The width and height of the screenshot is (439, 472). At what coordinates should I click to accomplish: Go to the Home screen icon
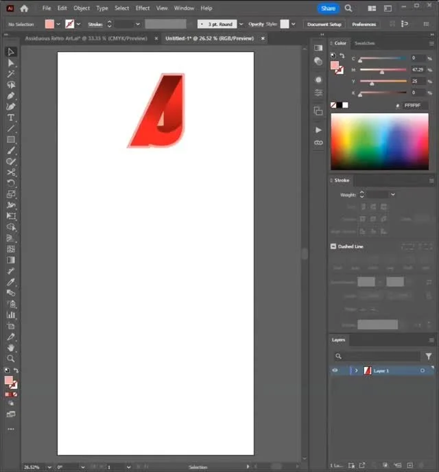point(24,8)
